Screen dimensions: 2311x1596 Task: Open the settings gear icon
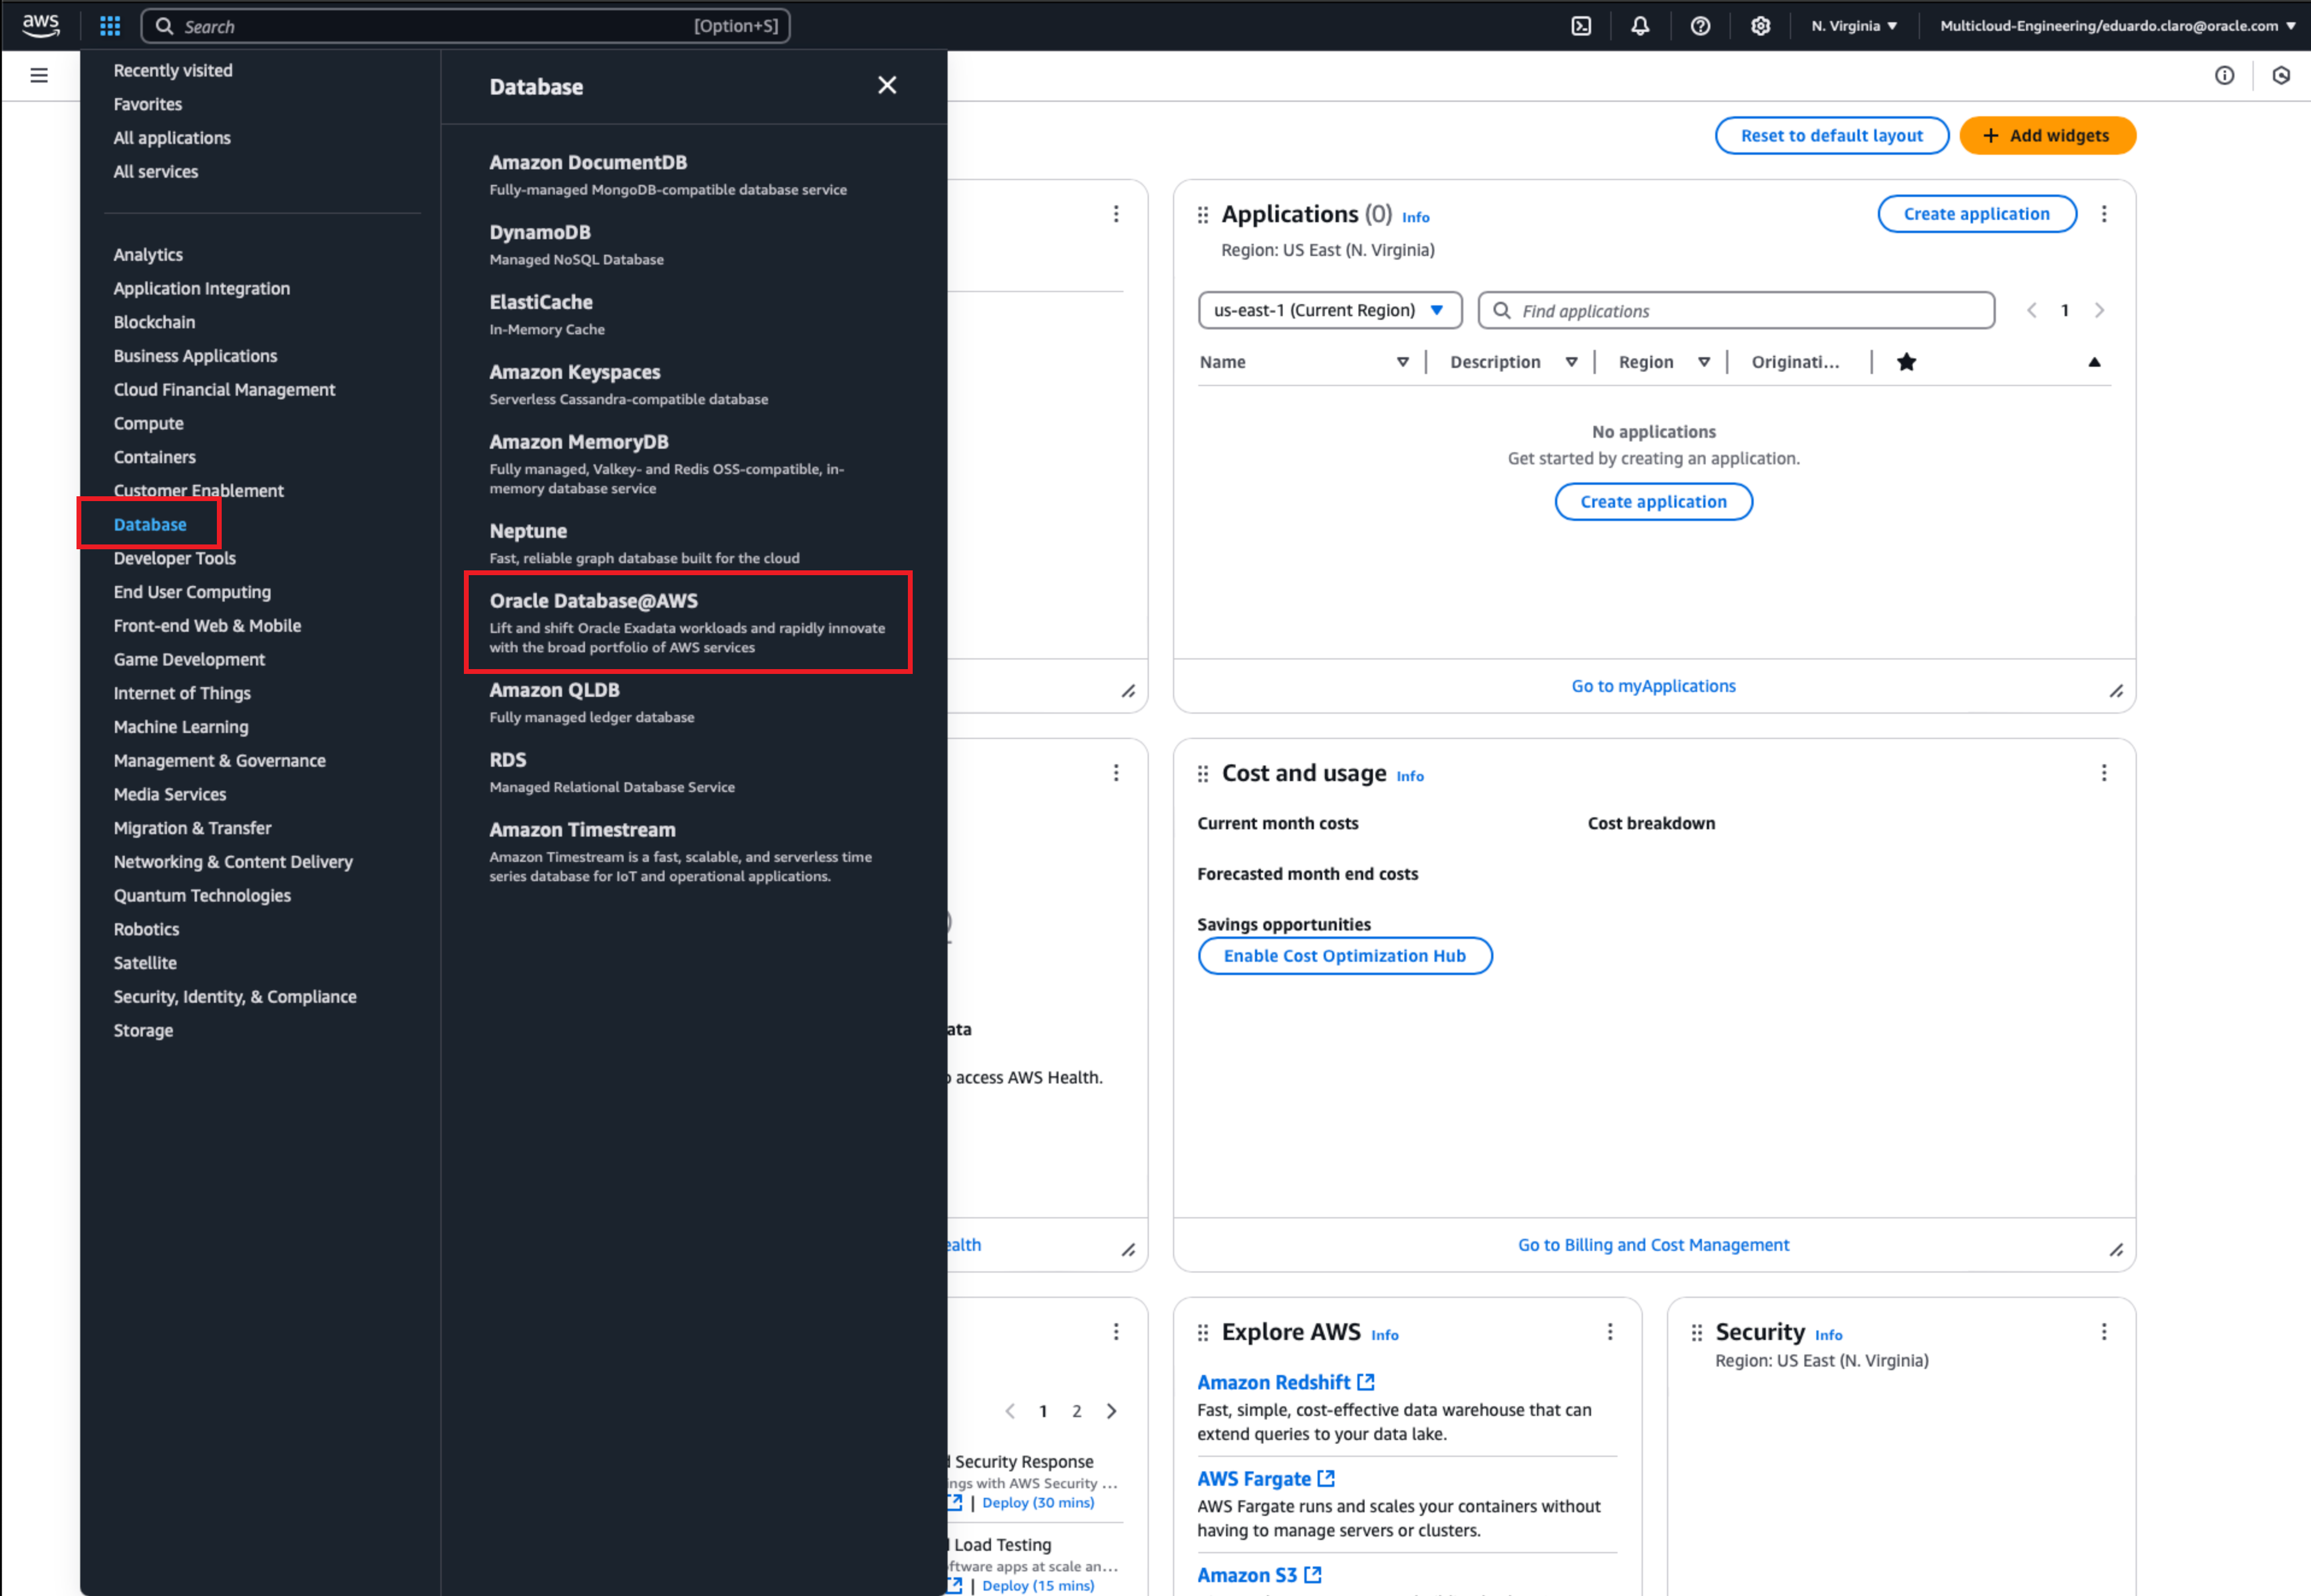1760,25
